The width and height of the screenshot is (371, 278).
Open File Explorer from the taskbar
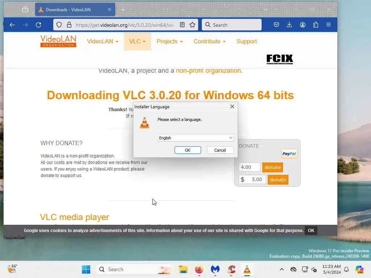click(183, 269)
